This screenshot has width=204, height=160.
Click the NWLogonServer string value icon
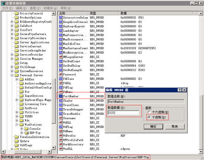61,57
